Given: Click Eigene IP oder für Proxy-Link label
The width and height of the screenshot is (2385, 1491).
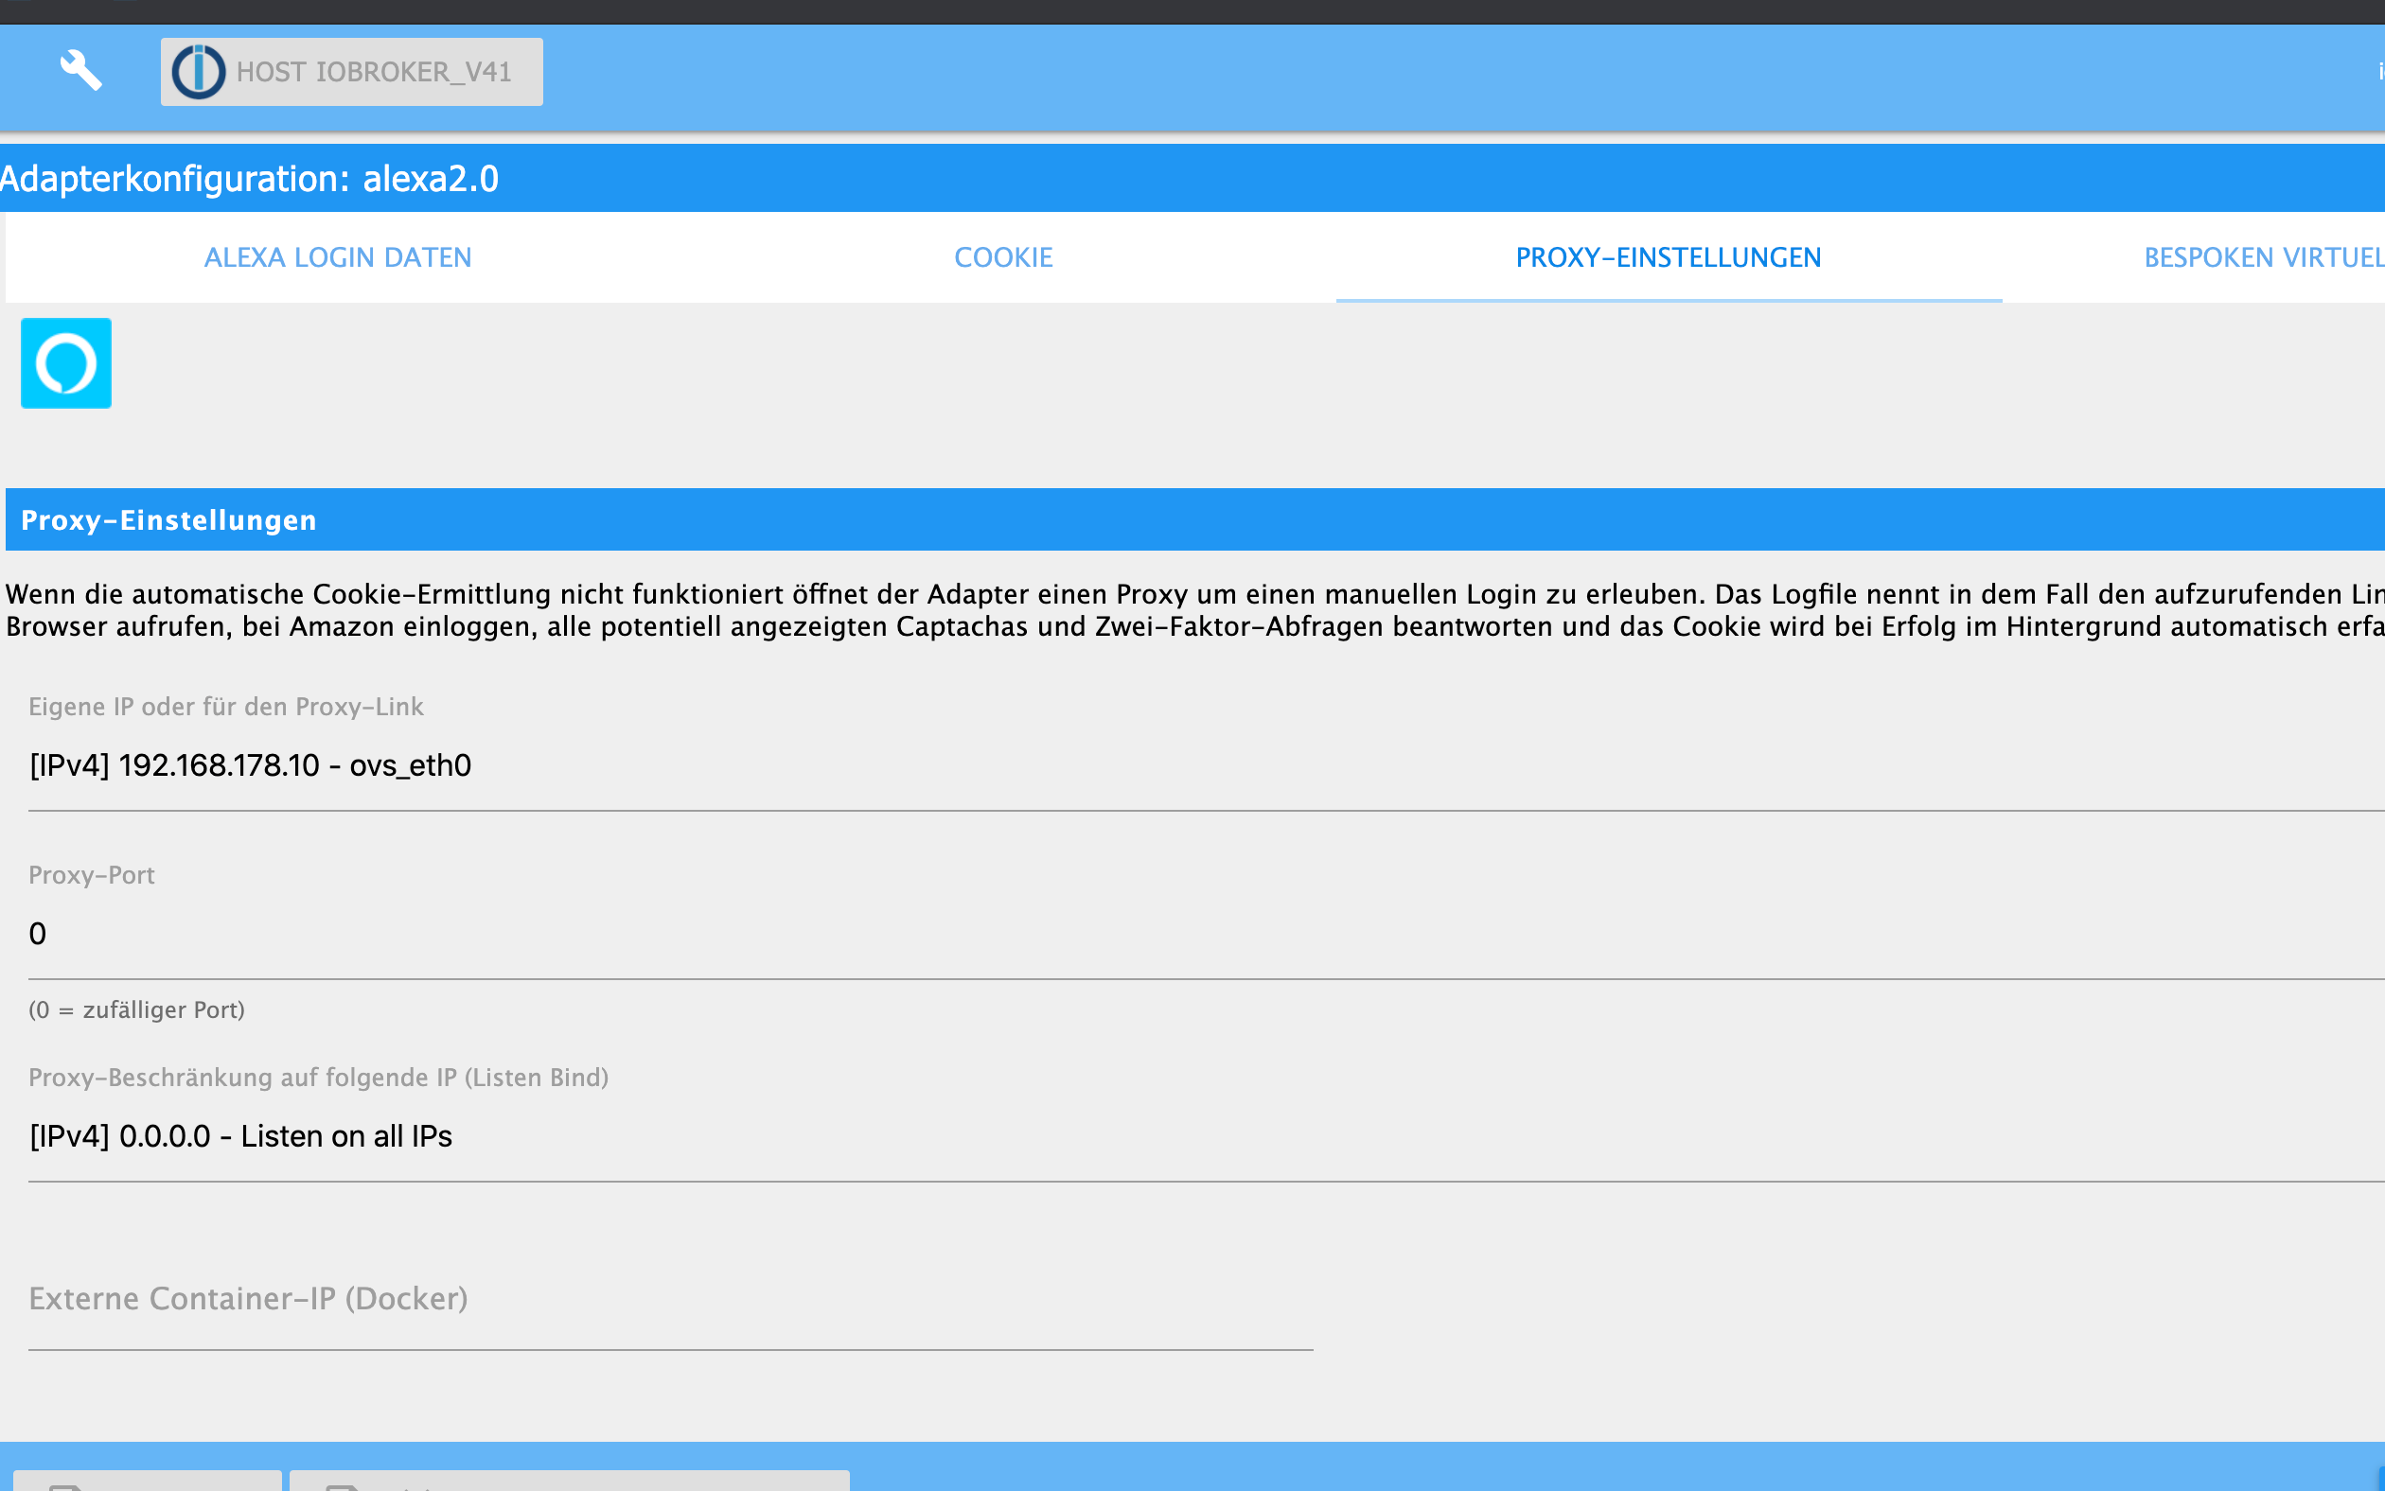Looking at the screenshot, I should 226,706.
